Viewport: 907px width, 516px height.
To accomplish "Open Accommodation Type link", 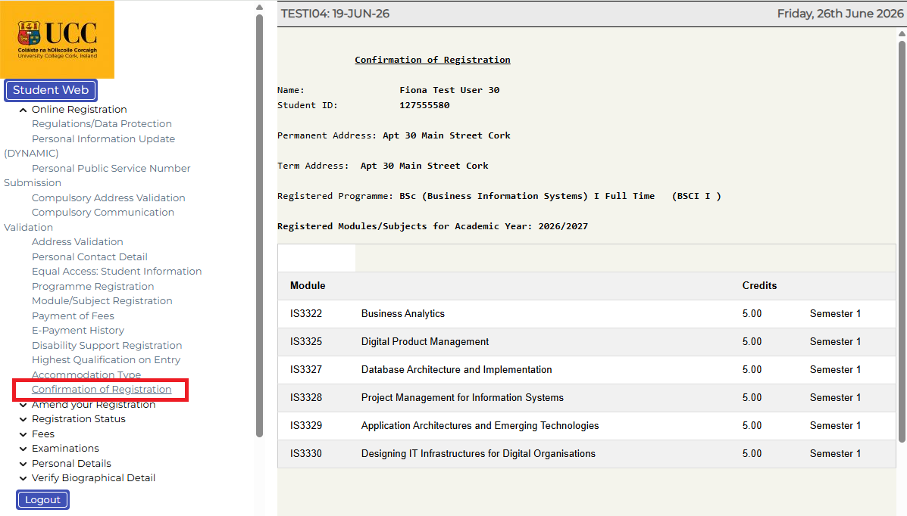I will pos(86,375).
